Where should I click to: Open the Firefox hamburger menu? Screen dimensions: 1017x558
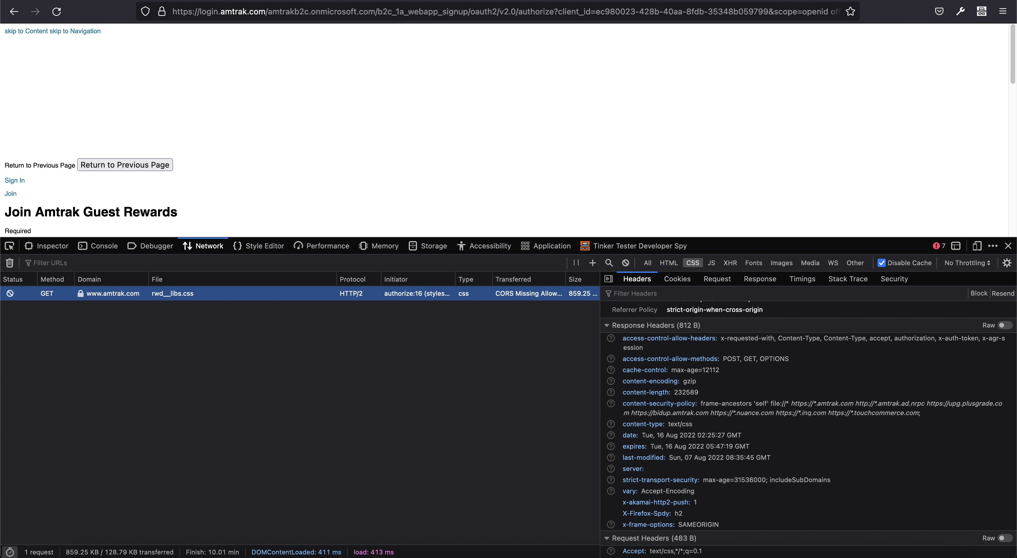[1002, 11]
